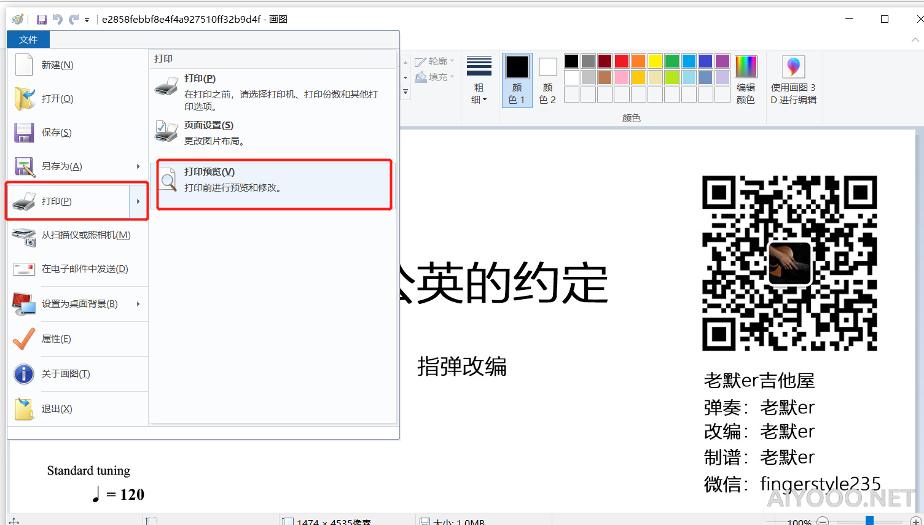924x525 pixels.
Task: Click the printer icon beside 打印(P) in left menu
Action: pos(24,201)
